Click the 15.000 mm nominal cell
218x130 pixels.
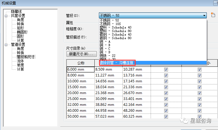[x=81, y=87]
